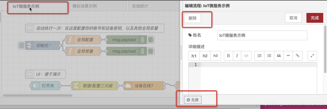Click the 删除 button

193,18
